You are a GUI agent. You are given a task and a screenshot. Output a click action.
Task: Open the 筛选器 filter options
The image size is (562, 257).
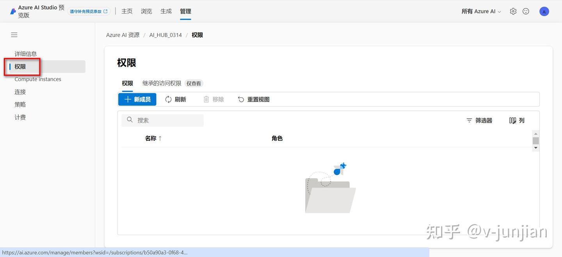point(479,120)
